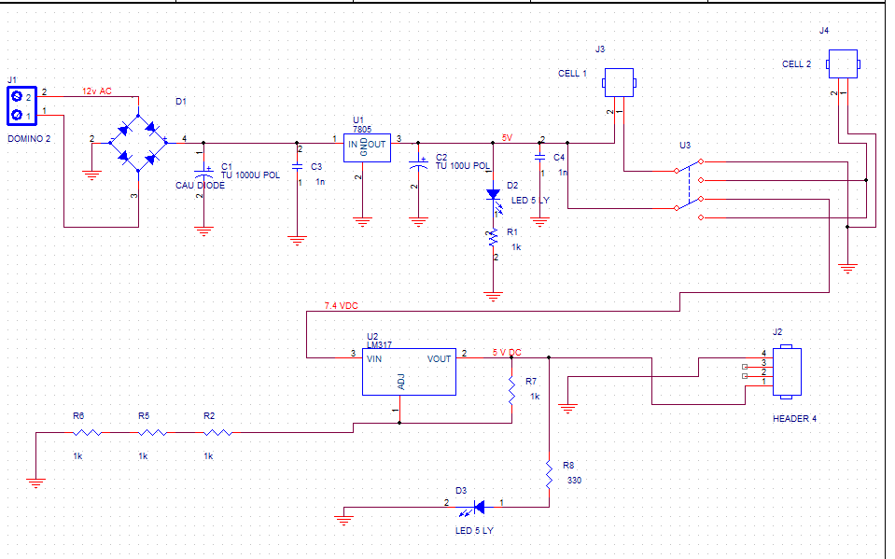Click the J1 DOMINO 2 terminal block
Image resolution: width=895 pixels, height=559 pixels.
(x=21, y=106)
